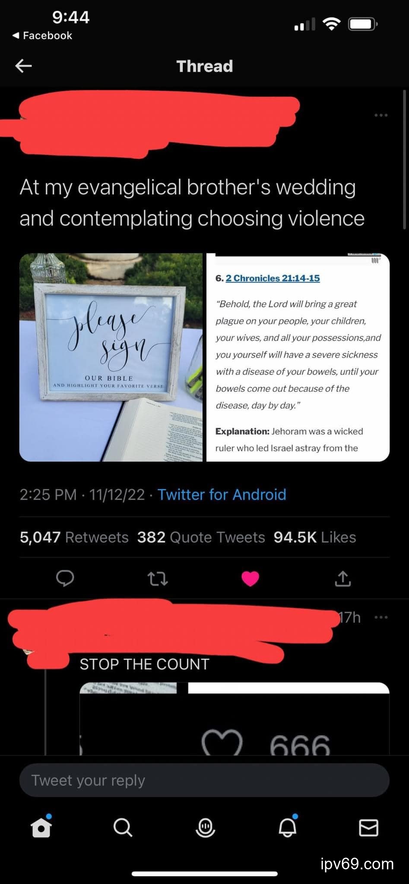Open the reply's three-dot options menu

click(381, 617)
